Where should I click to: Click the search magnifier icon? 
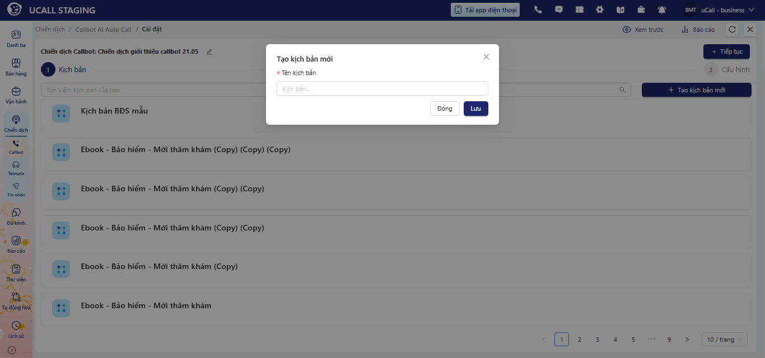[x=623, y=89]
